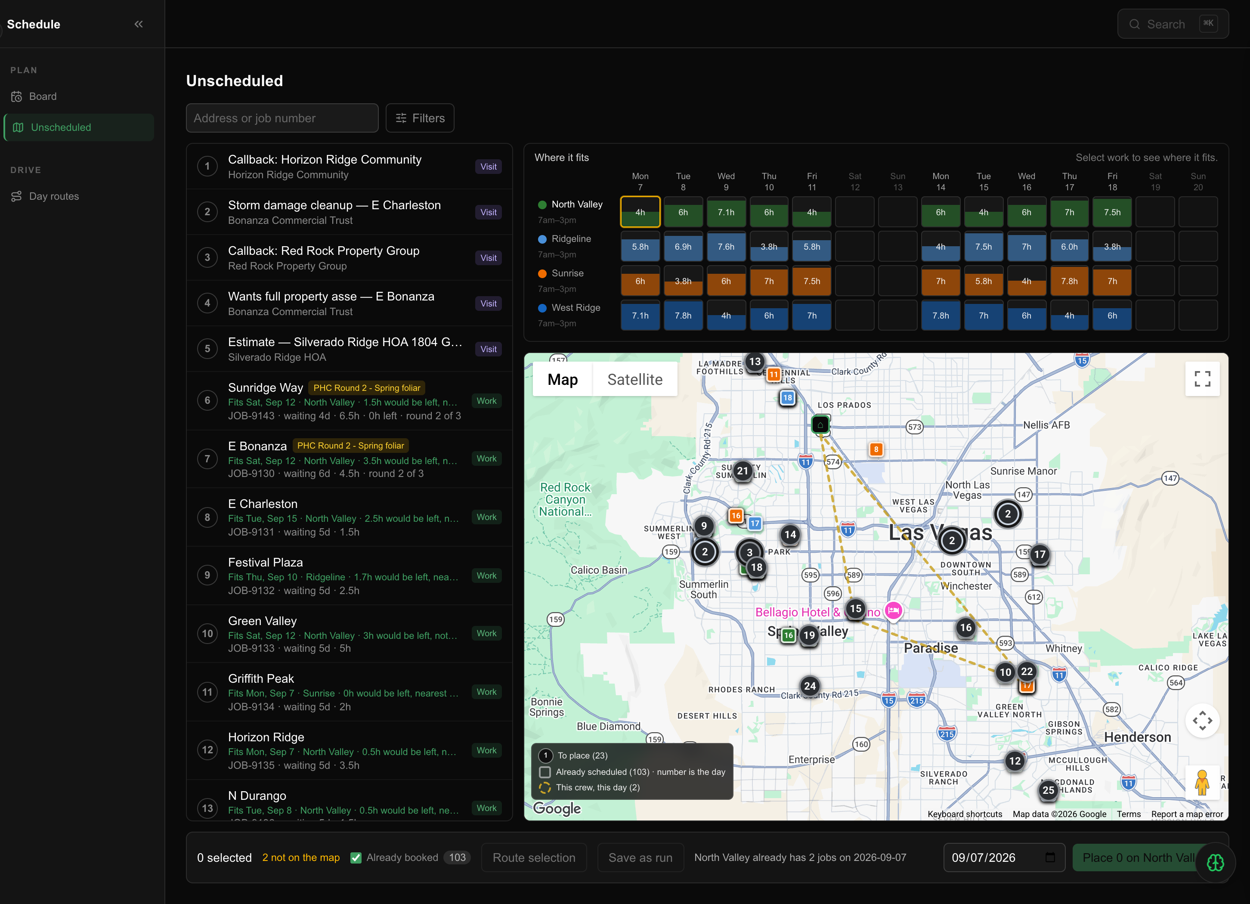Select the Unscheduled sidebar item
1250x904 pixels.
tap(79, 127)
